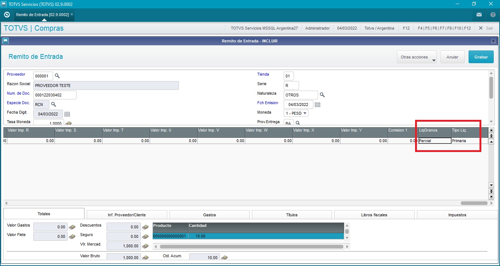Image resolution: width=500 pixels, height=266 pixels.
Task: Open the Fecha Digit. calendar picker
Action: pos(67,114)
